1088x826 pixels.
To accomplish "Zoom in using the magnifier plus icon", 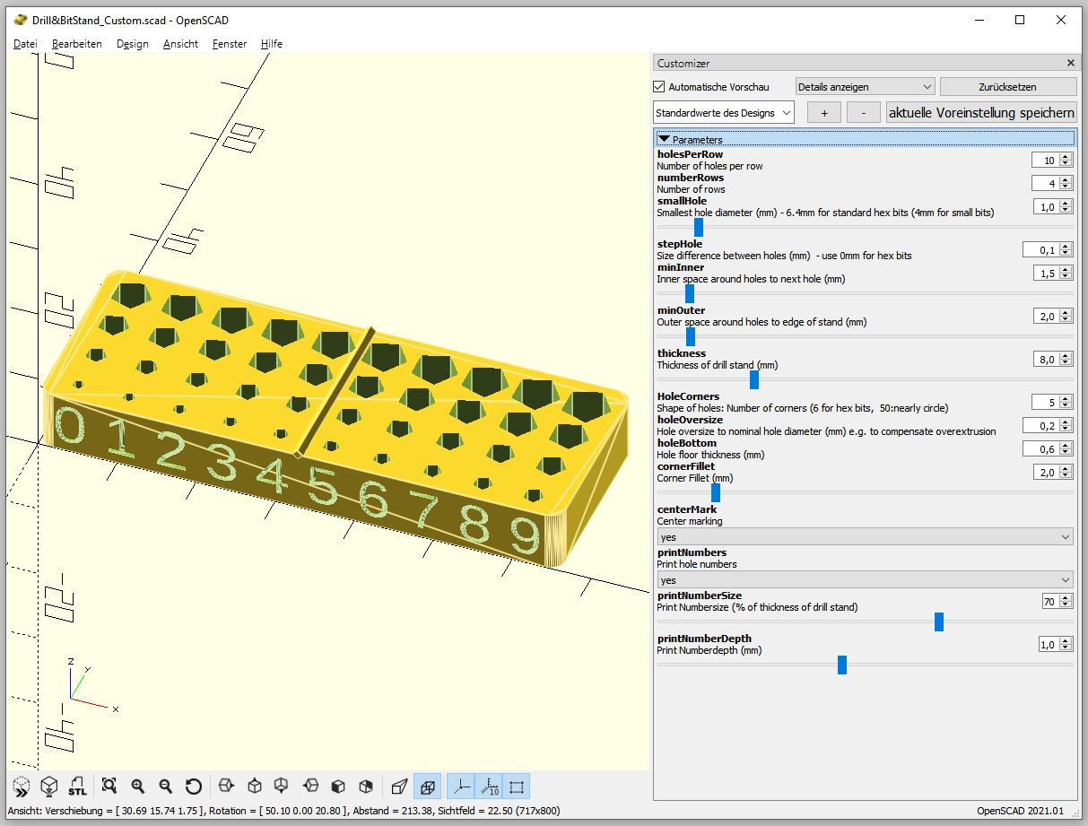I will 137,787.
